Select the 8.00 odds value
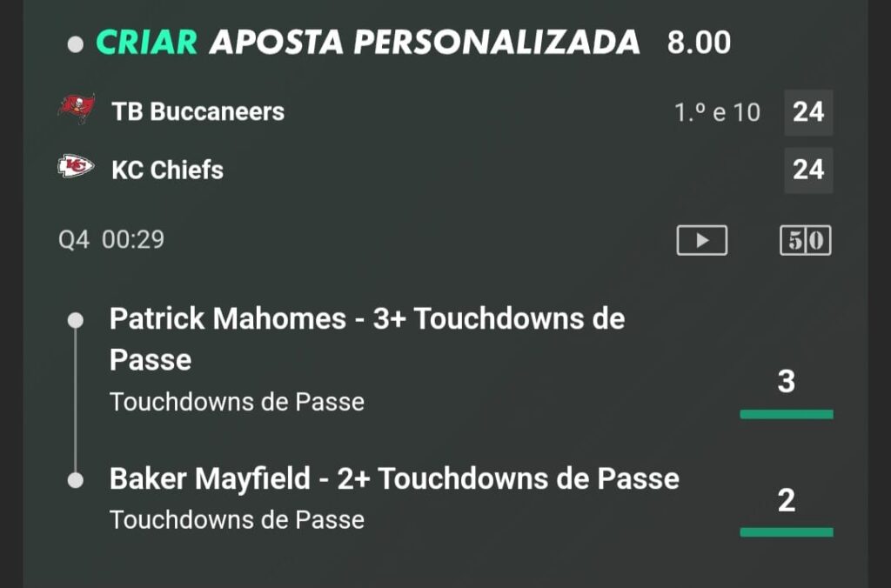891x588 pixels. [x=699, y=43]
